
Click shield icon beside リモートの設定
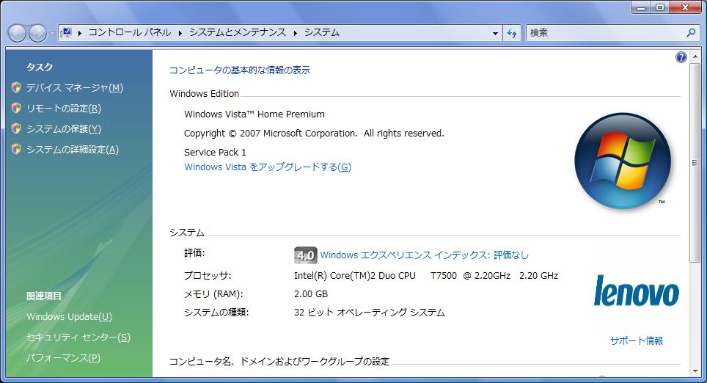point(16,108)
